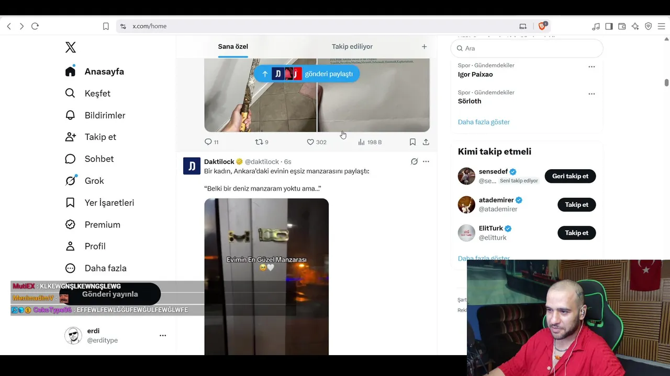The width and height of the screenshot is (670, 376).
Task: Open Grok in the sidebar
Action: click(85, 181)
